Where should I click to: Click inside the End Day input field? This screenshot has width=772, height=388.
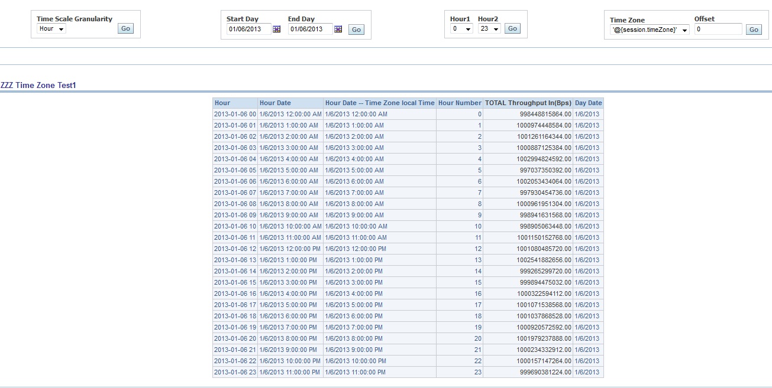(312, 28)
